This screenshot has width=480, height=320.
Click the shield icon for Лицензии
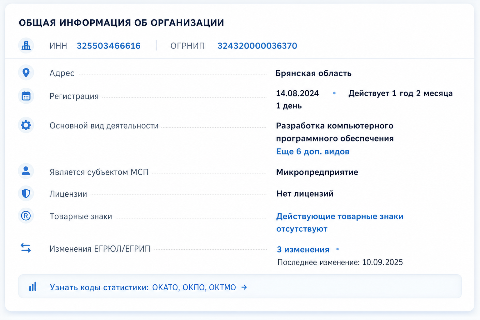26,193
